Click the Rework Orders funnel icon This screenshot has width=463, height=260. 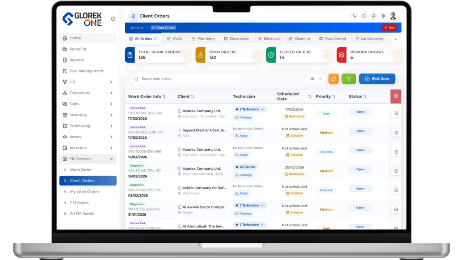pos(395,55)
